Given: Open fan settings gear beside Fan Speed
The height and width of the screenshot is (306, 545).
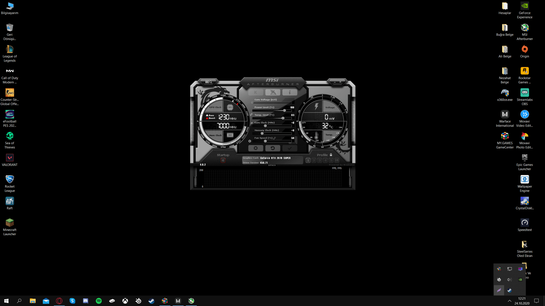Looking at the screenshot, I should (x=250, y=141).
